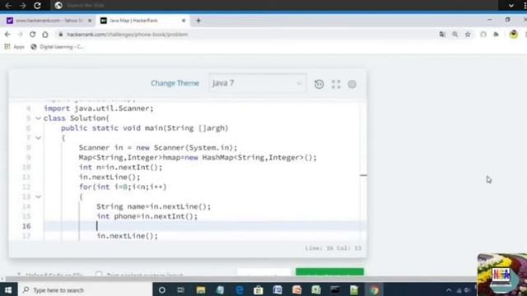The height and width of the screenshot is (296, 527).
Task: Reload the HackerRank page in Chrome
Action: 32,35
